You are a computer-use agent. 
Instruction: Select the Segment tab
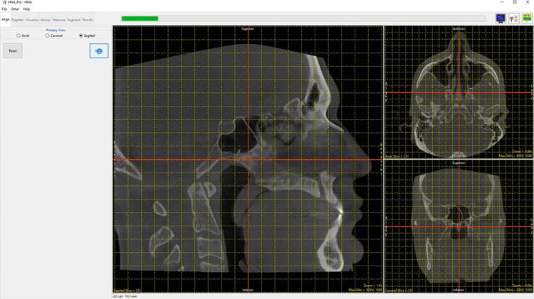coord(74,20)
